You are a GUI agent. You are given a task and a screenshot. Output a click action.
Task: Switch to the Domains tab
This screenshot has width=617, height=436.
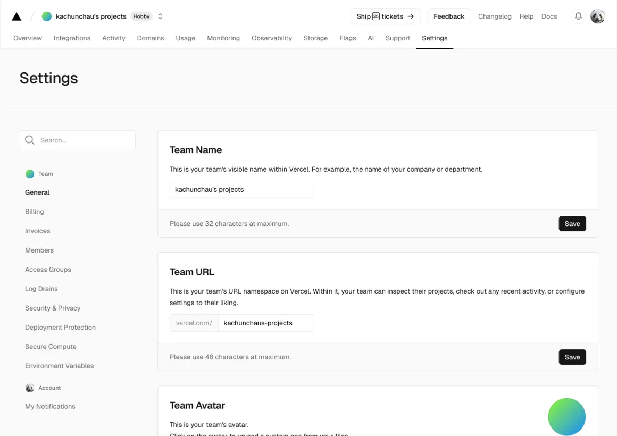click(x=151, y=38)
